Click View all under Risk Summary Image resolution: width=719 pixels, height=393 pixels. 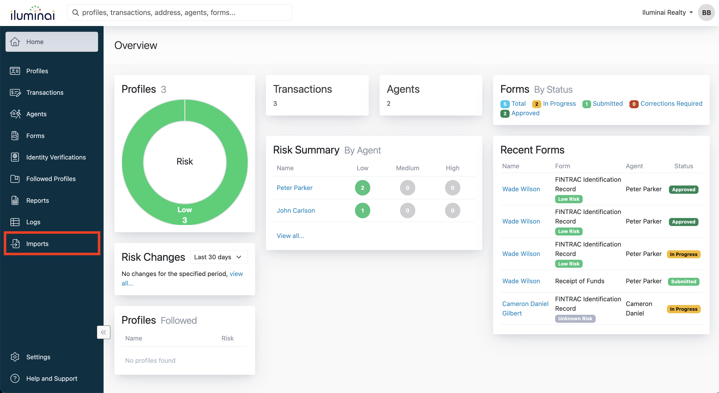click(x=290, y=236)
